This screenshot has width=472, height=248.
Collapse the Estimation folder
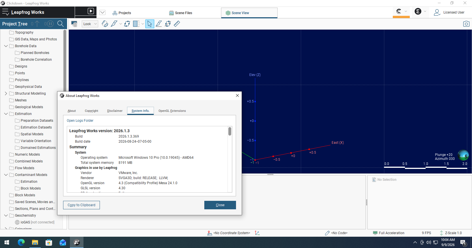(x=6, y=114)
